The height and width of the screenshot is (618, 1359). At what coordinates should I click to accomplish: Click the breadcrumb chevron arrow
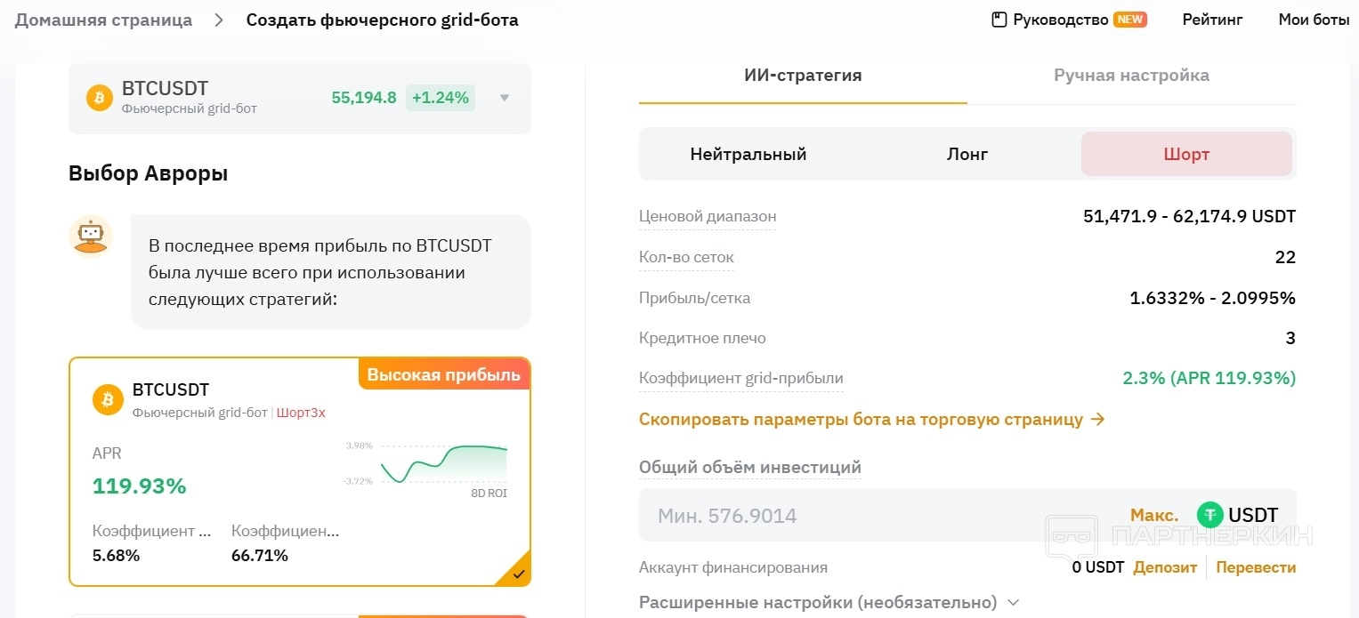point(219,20)
